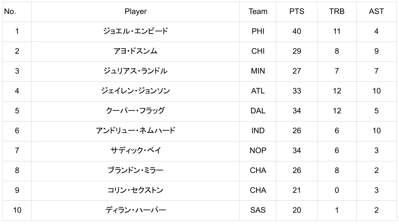
Task: Click the NOP team cell
Action: 258,151
